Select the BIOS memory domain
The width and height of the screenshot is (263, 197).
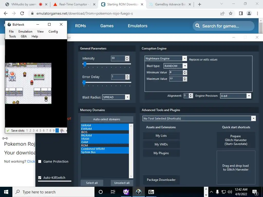(x=105, y=132)
